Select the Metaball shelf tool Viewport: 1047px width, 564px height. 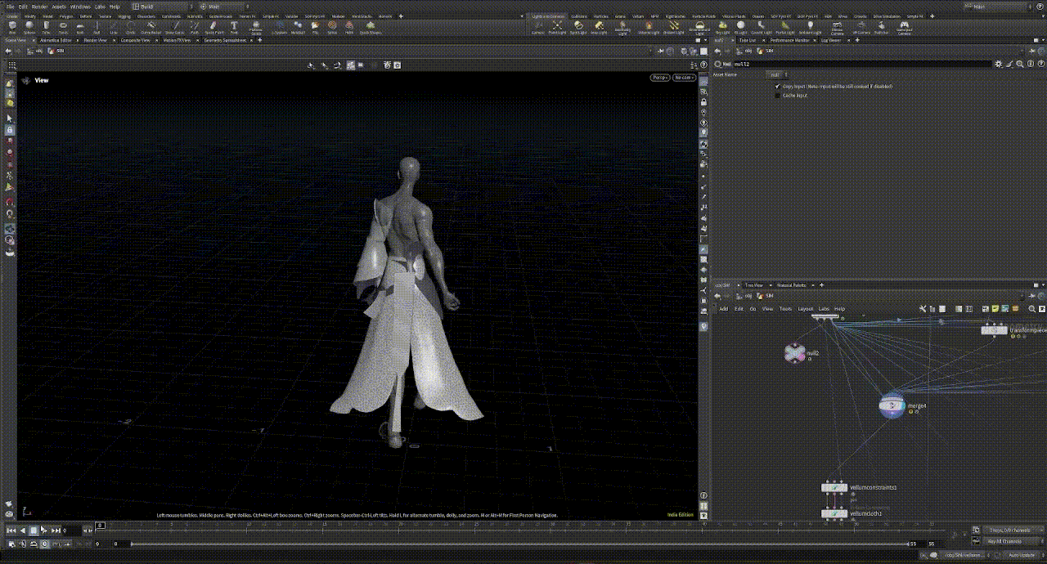tap(298, 26)
